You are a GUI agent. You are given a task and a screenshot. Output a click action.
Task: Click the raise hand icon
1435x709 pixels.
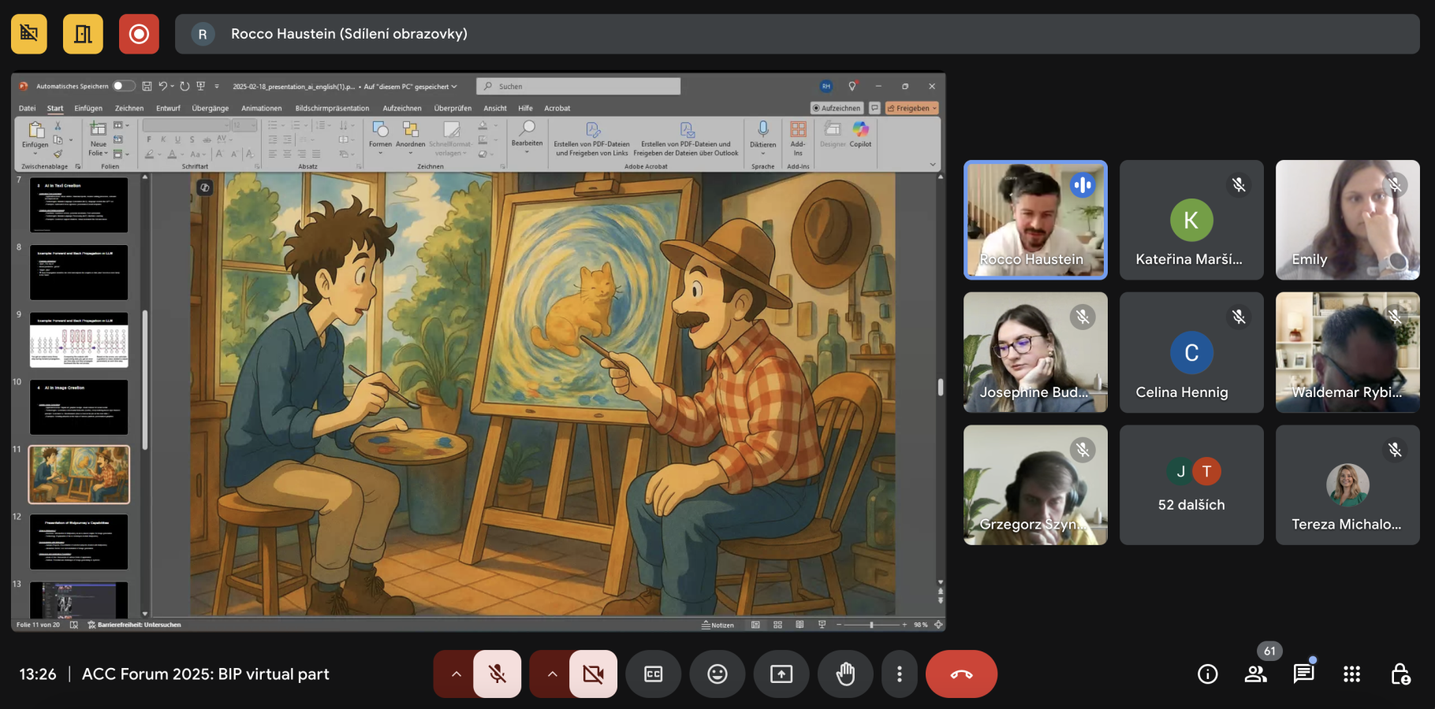[x=845, y=674]
